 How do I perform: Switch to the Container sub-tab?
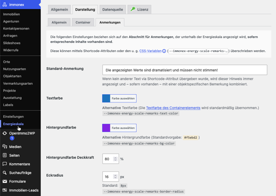tap(83, 23)
